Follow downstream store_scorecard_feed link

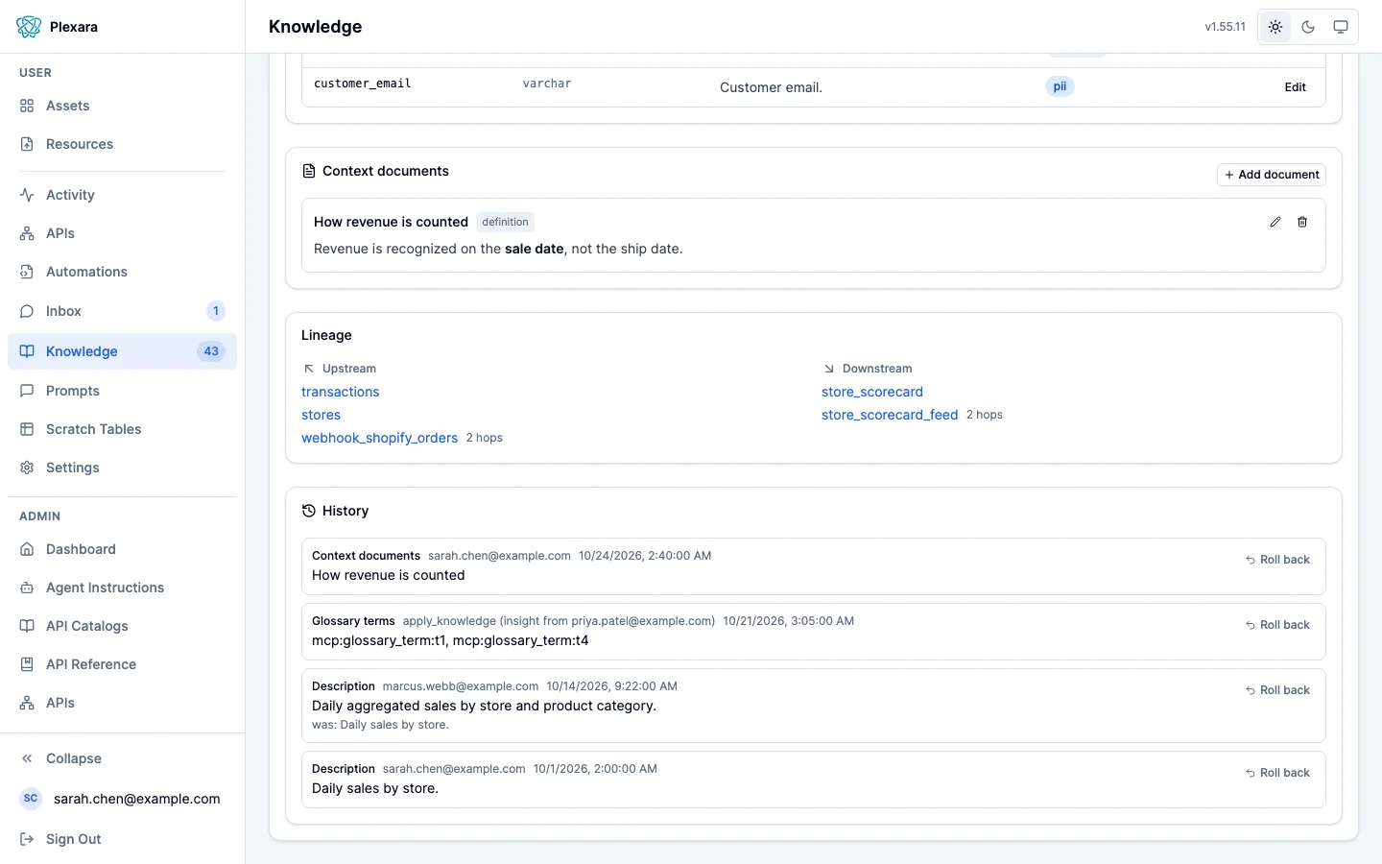click(x=890, y=415)
